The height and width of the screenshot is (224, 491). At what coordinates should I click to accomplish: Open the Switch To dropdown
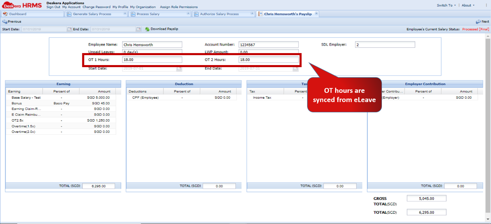445,5
